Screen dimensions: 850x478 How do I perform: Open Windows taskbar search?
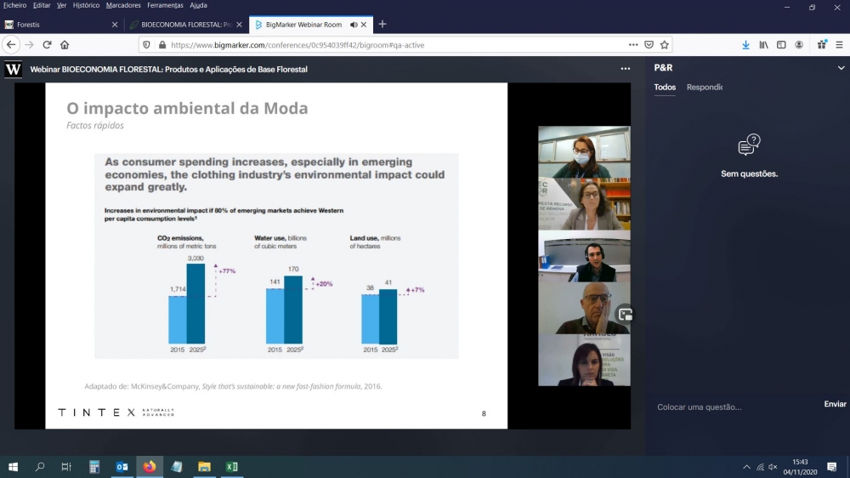coord(40,467)
